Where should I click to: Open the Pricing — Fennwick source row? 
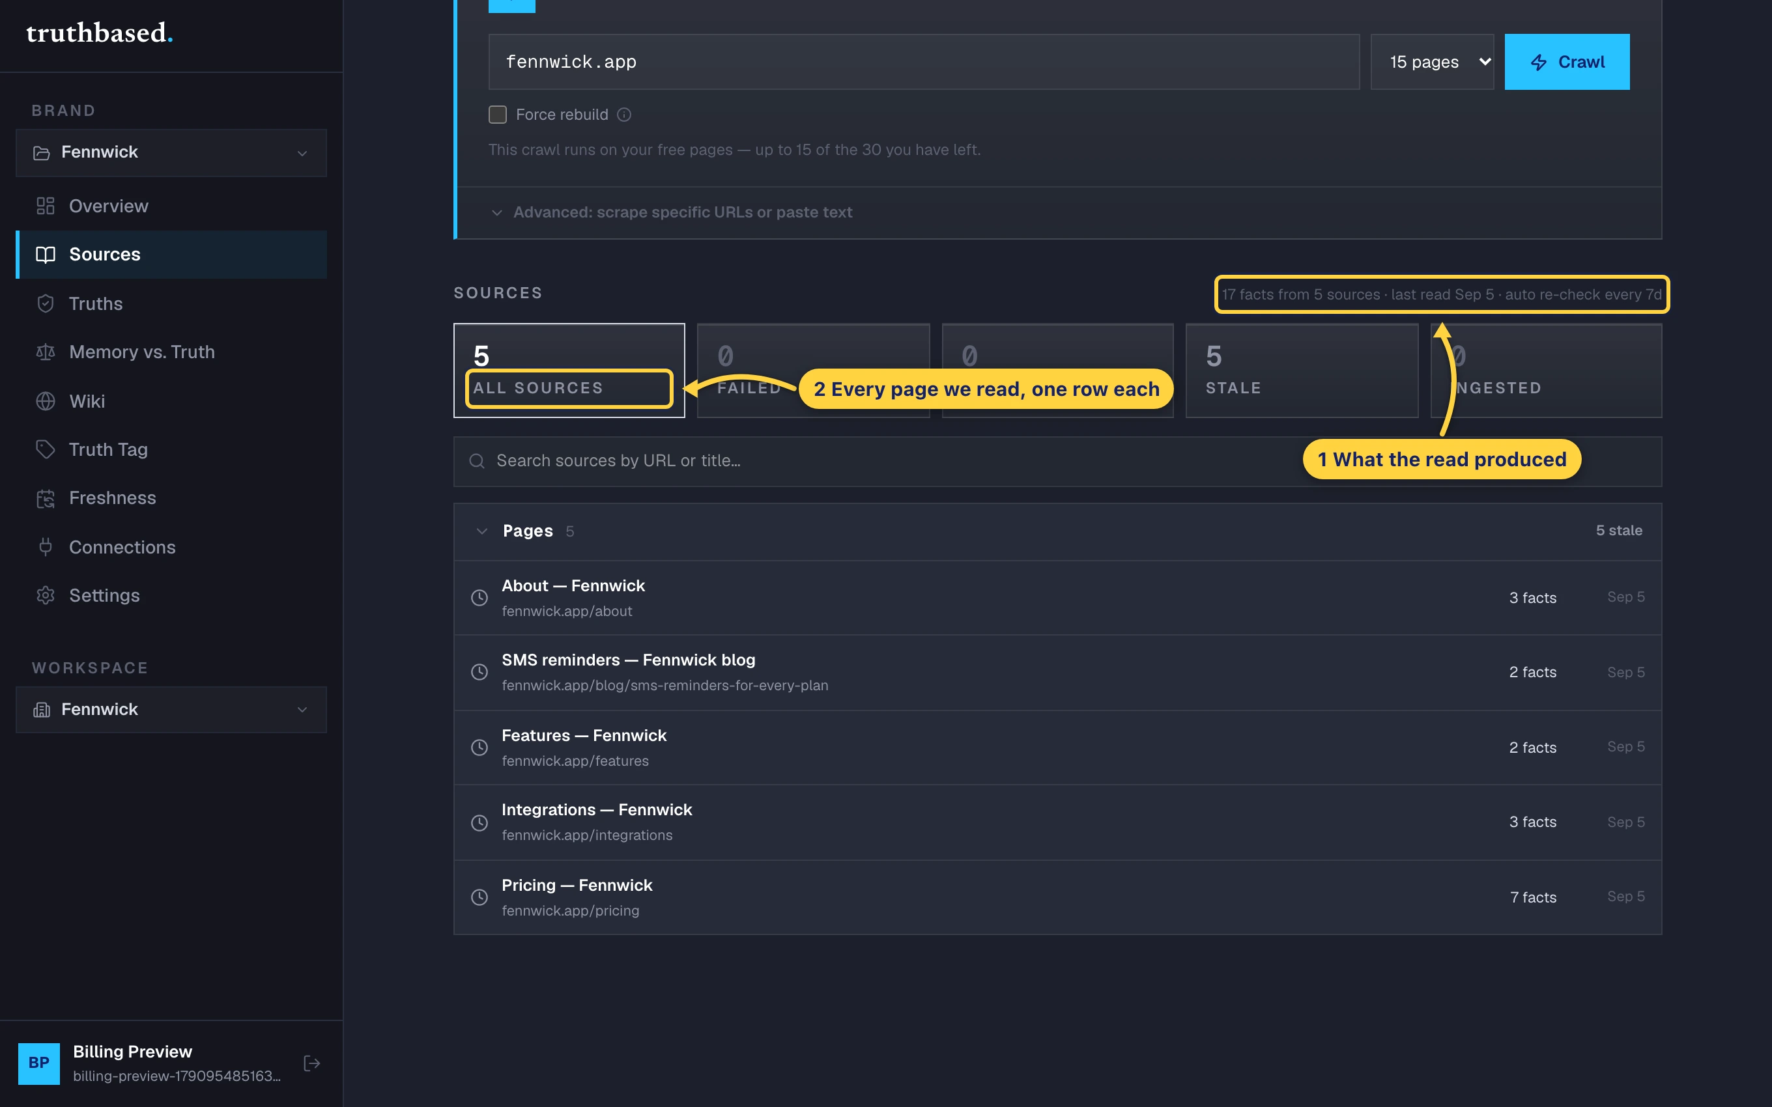1057,897
